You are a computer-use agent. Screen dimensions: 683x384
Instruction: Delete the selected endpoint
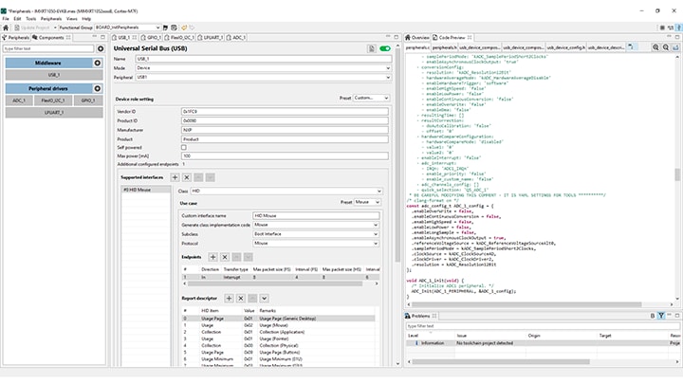coord(224,257)
